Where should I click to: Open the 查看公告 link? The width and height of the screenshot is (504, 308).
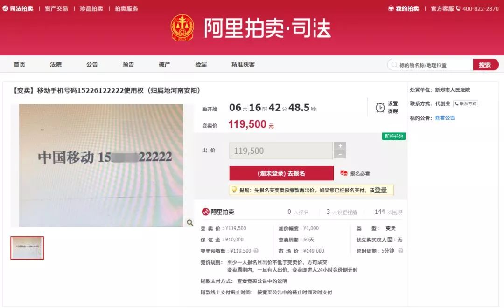pos(445,118)
